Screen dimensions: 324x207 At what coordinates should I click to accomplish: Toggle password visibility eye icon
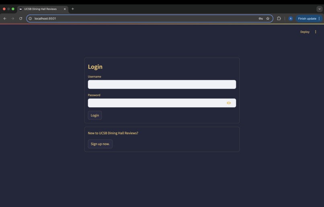coord(229,103)
